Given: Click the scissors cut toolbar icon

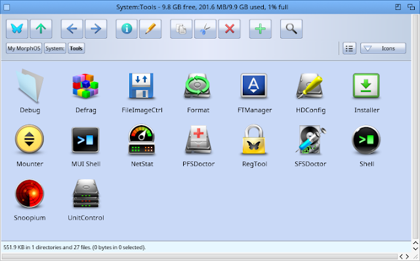Looking at the screenshot, I should [x=205, y=29].
